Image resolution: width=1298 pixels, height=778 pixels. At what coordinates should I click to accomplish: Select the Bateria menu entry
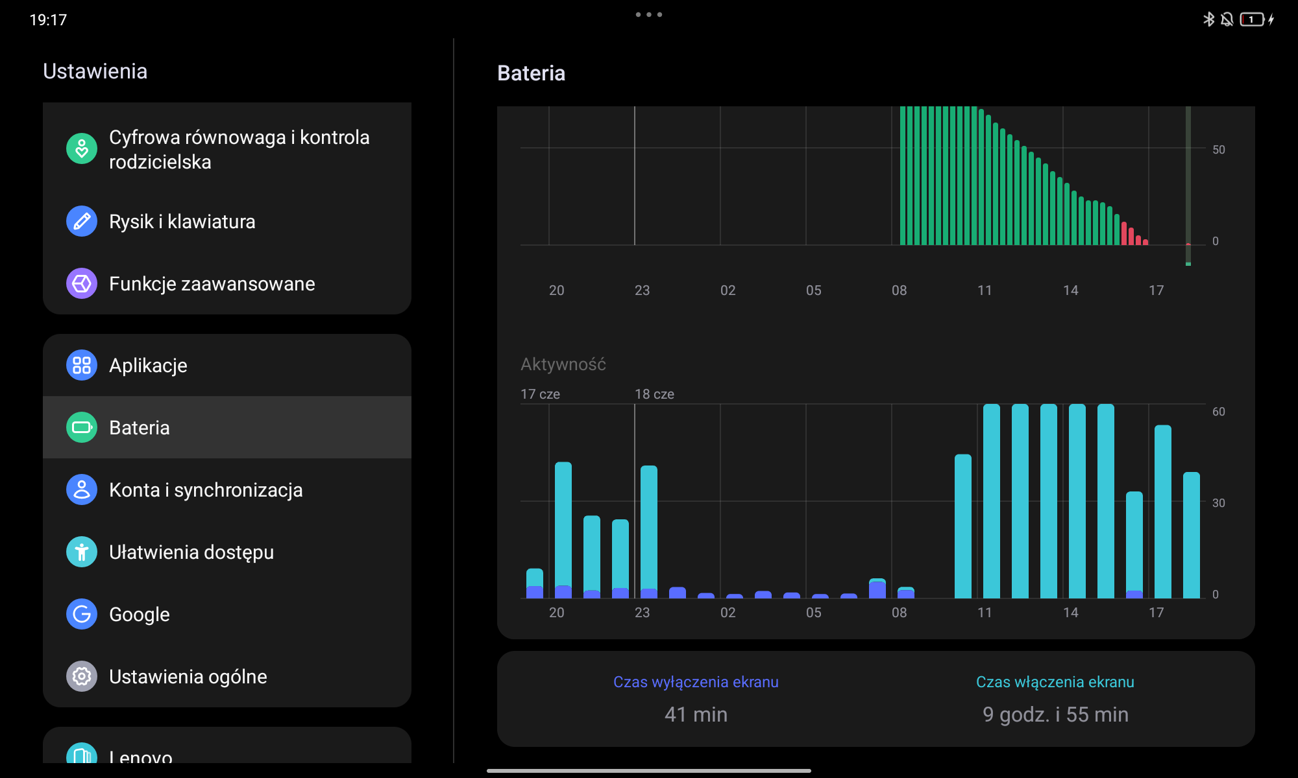pos(227,427)
